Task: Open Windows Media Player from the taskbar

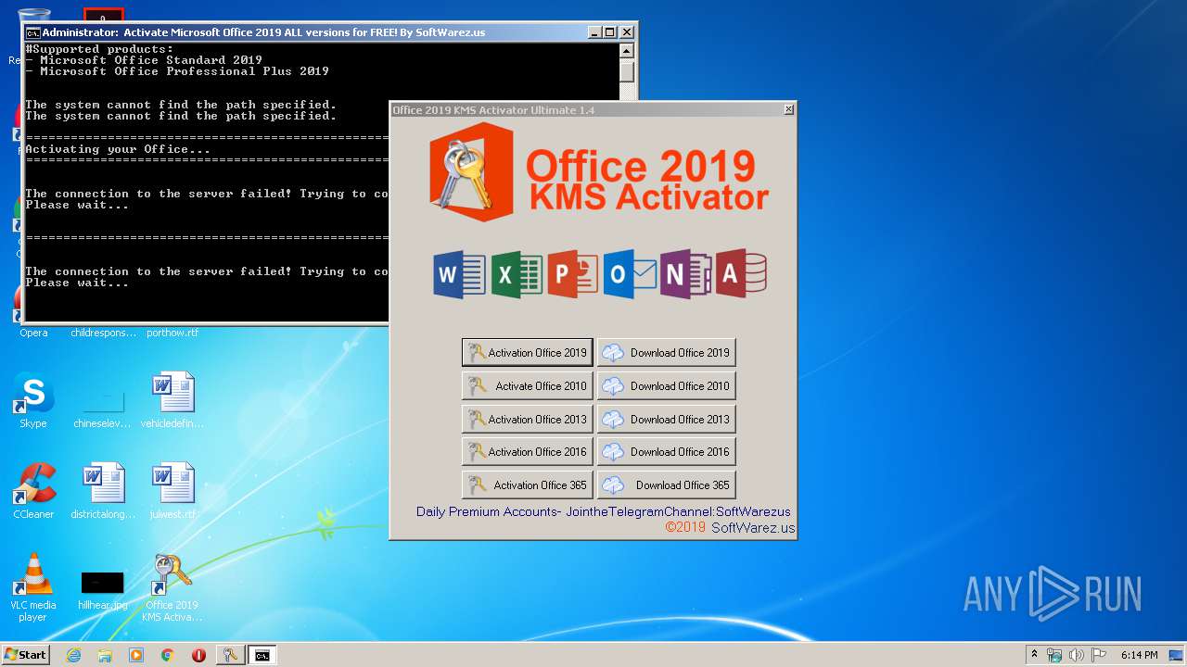Action: tap(136, 655)
